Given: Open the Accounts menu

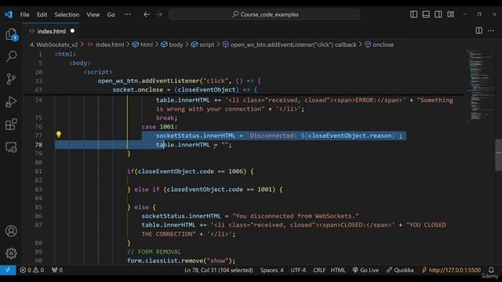Looking at the screenshot, I should [11, 231].
